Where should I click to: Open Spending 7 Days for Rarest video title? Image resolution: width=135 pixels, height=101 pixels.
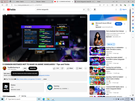pos(114,78)
